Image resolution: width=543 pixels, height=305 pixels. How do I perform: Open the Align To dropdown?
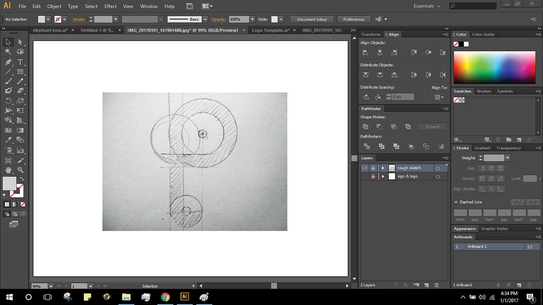pyautogui.click(x=439, y=97)
